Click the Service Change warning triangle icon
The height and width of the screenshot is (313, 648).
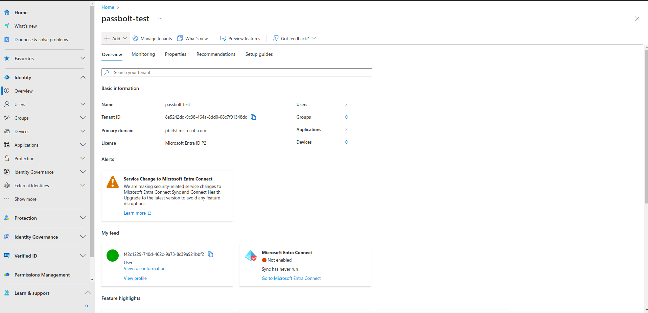[x=113, y=182]
